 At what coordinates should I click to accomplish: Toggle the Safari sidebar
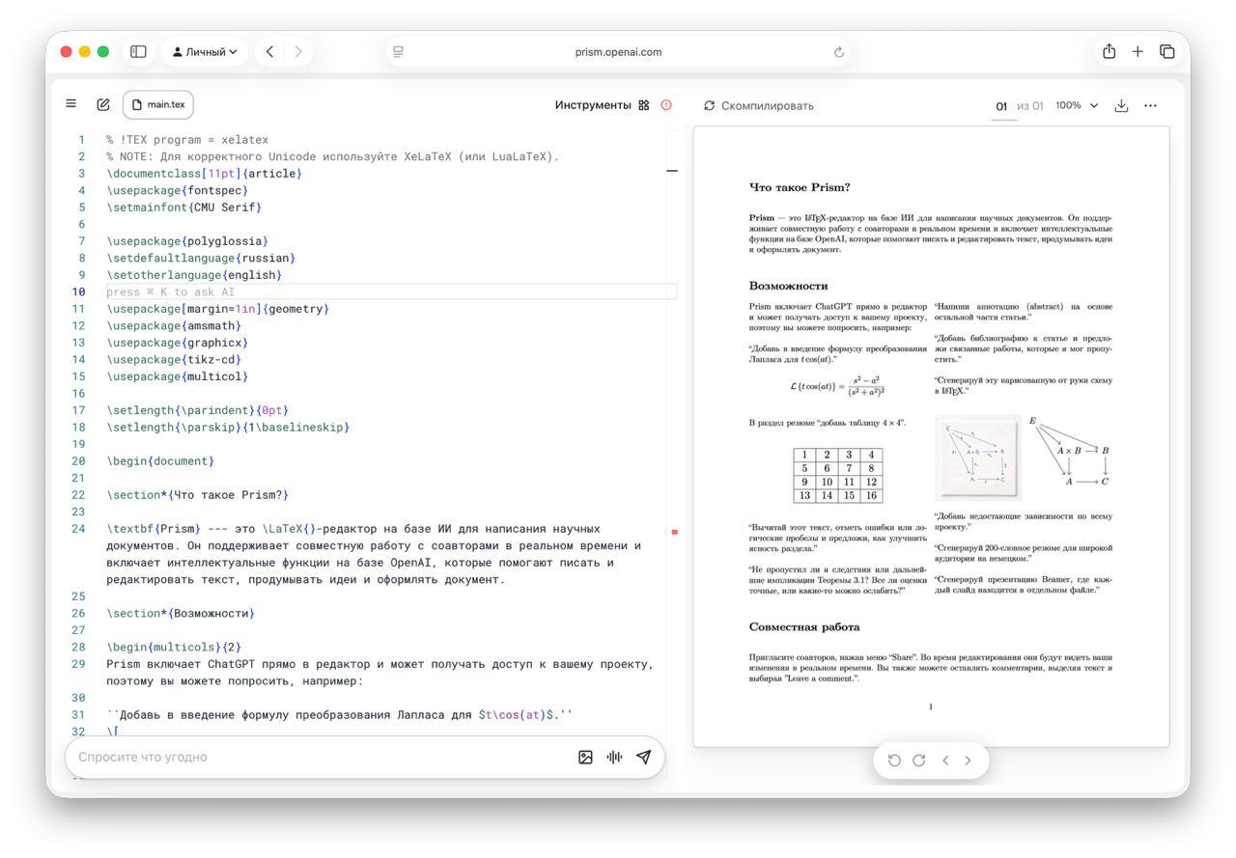[138, 52]
